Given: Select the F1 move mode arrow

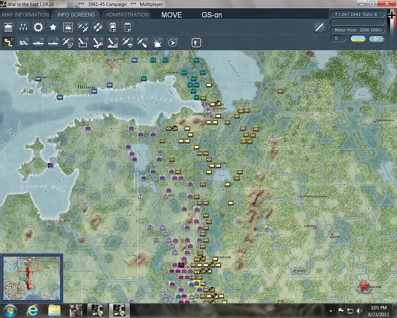Looking at the screenshot, I should click(9, 43).
